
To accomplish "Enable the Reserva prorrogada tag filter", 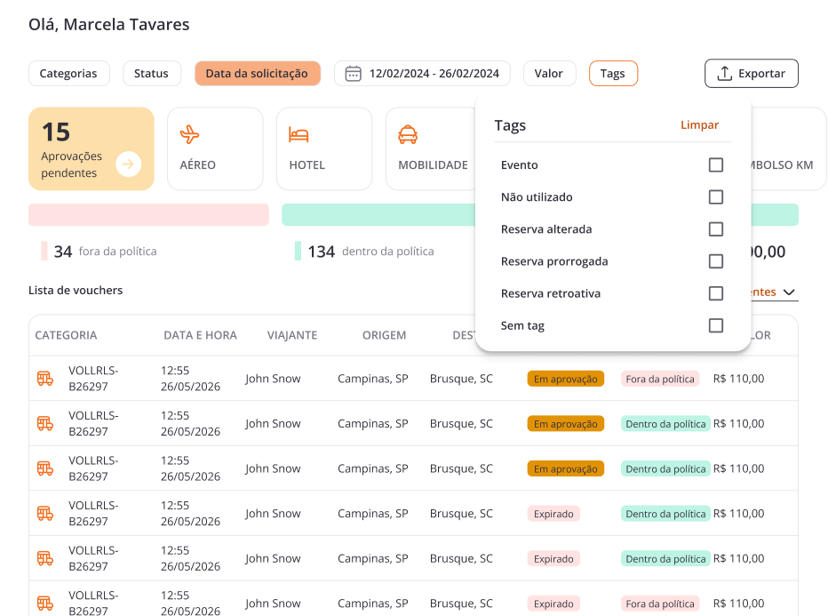I will [x=716, y=261].
